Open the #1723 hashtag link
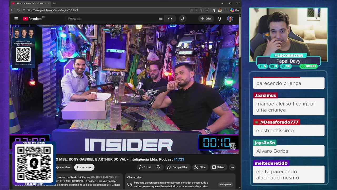The height and width of the screenshot is (190, 337). pyautogui.click(x=179, y=159)
